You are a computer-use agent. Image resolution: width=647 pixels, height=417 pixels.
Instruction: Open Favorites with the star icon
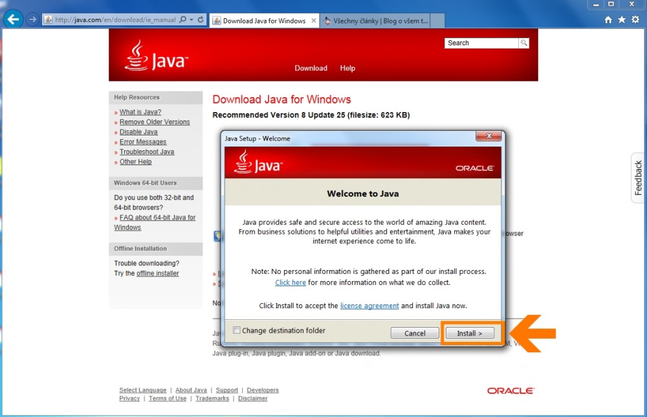pos(622,20)
